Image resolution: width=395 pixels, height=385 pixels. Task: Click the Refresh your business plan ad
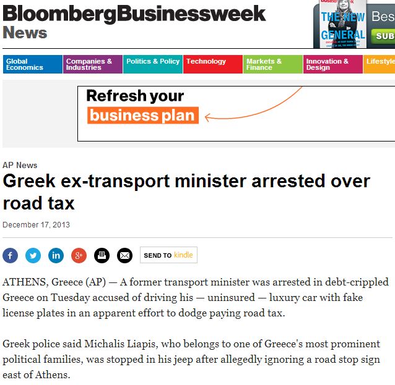[x=235, y=114]
